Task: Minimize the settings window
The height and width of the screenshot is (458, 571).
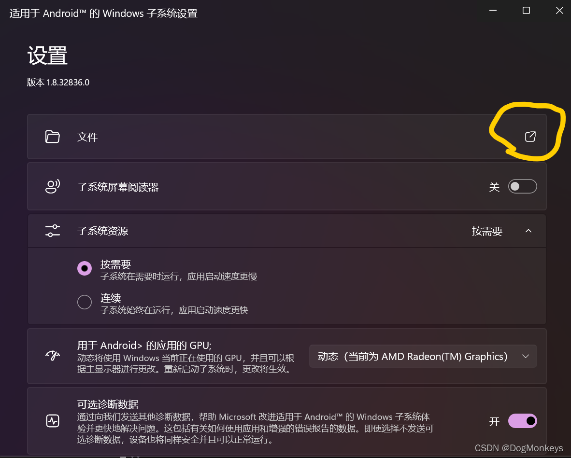Action: pos(493,11)
